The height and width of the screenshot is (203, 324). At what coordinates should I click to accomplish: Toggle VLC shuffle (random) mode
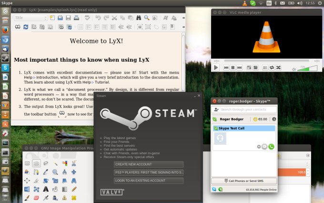coord(278,68)
